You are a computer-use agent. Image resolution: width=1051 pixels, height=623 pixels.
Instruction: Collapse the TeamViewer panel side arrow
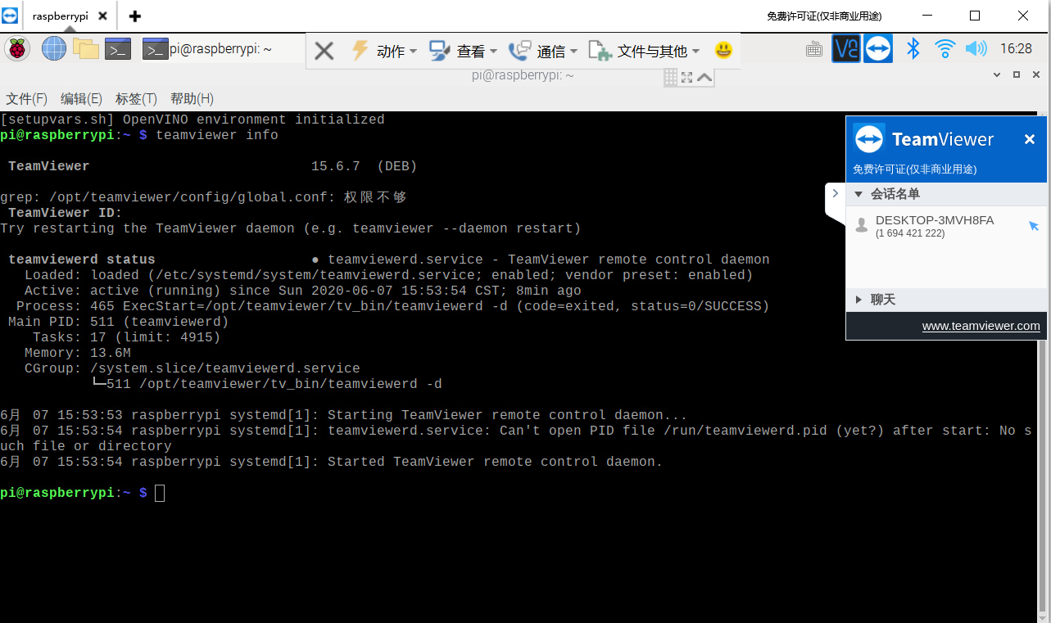[835, 194]
